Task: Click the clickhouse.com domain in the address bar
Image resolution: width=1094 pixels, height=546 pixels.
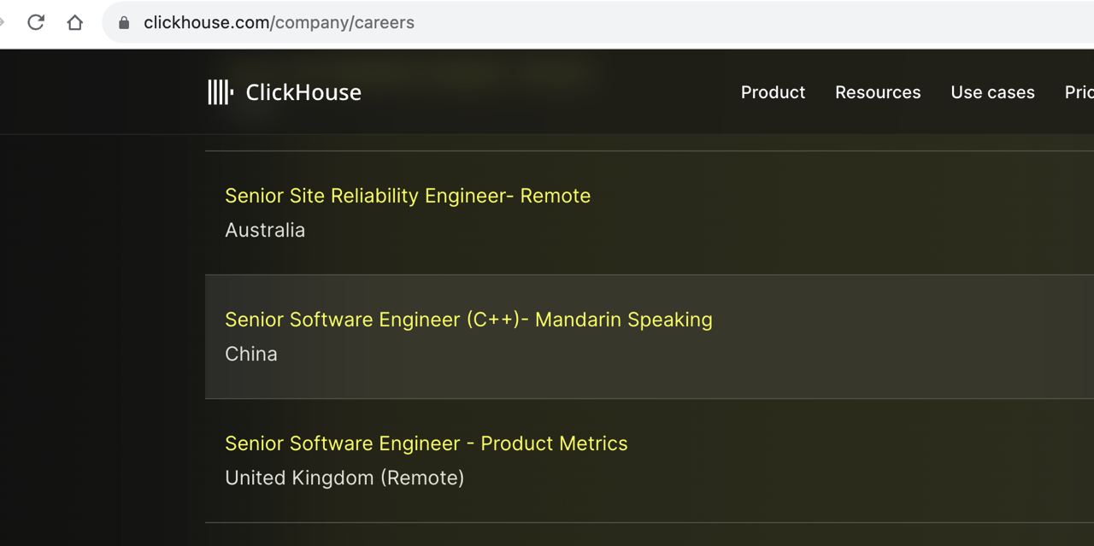Action: click(207, 23)
